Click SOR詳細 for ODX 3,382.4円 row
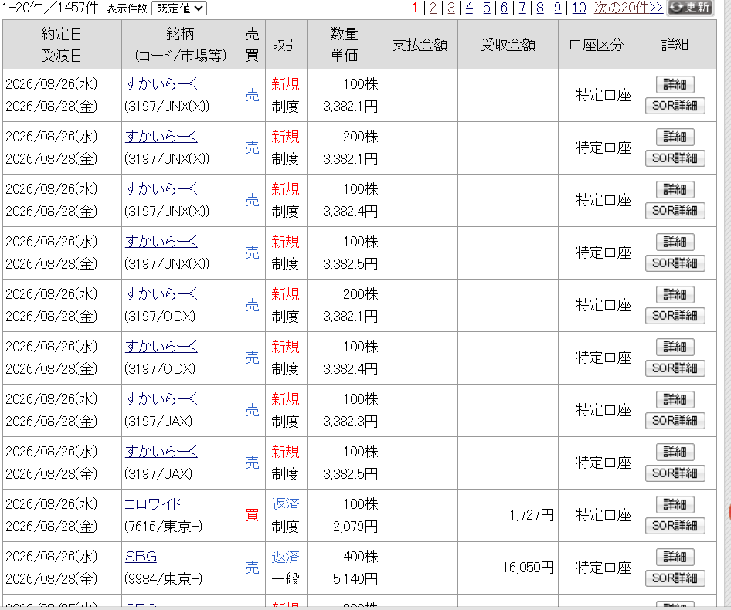This screenshot has width=731, height=610. click(675, 368)
